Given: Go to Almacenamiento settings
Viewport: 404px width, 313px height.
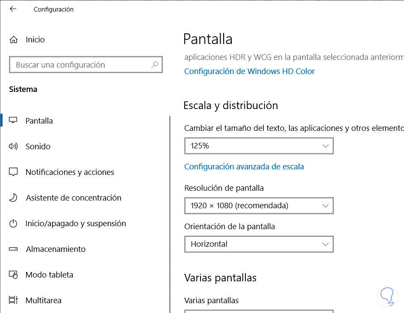Looking at the screenshot, I should click(x=56, y=249).
